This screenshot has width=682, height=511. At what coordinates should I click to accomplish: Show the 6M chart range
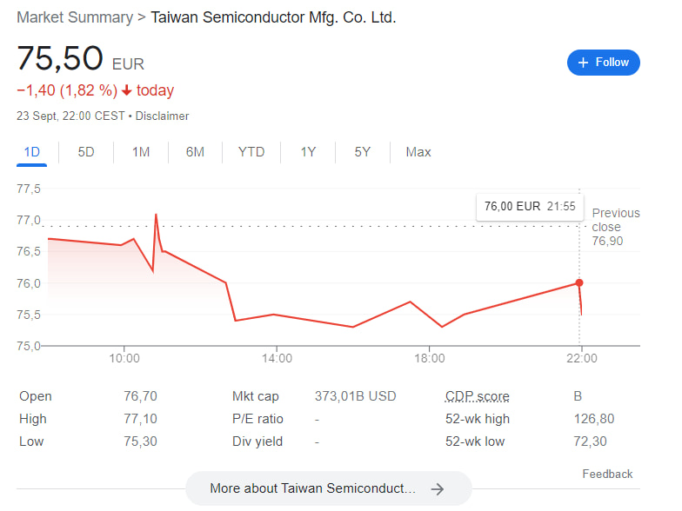195,152
